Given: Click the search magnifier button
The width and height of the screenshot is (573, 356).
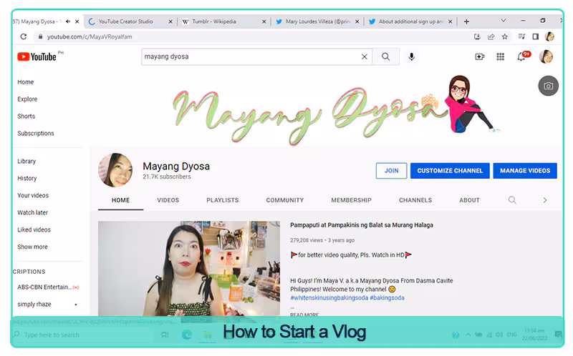Looking at the screenshot, I should [385, 56].
